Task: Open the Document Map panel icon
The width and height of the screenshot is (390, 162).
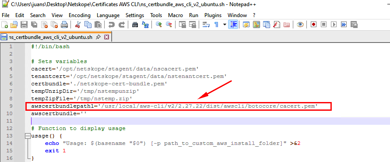Action: click(x=256, y=25)
